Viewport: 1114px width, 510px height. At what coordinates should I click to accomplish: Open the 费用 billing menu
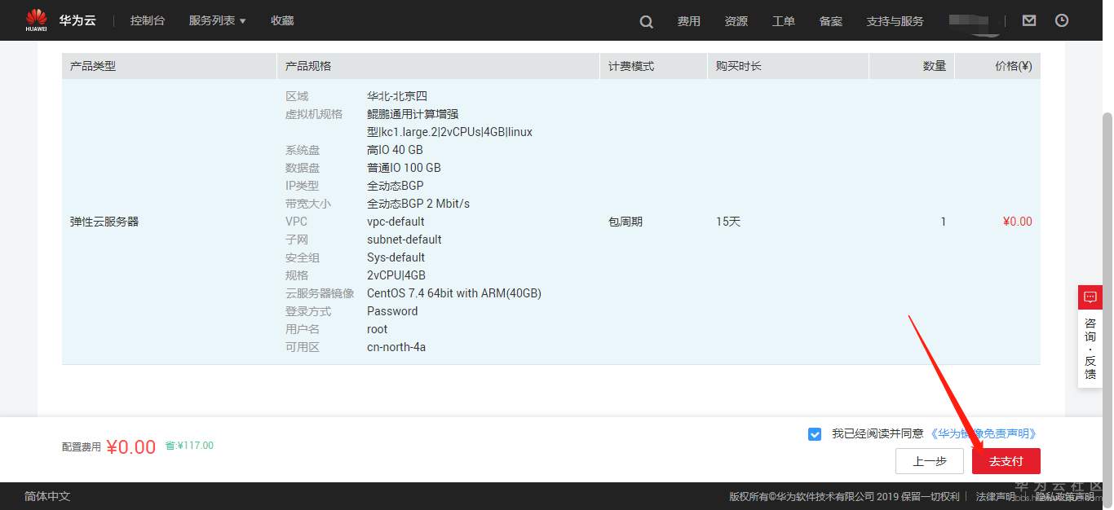pos(689,21)
